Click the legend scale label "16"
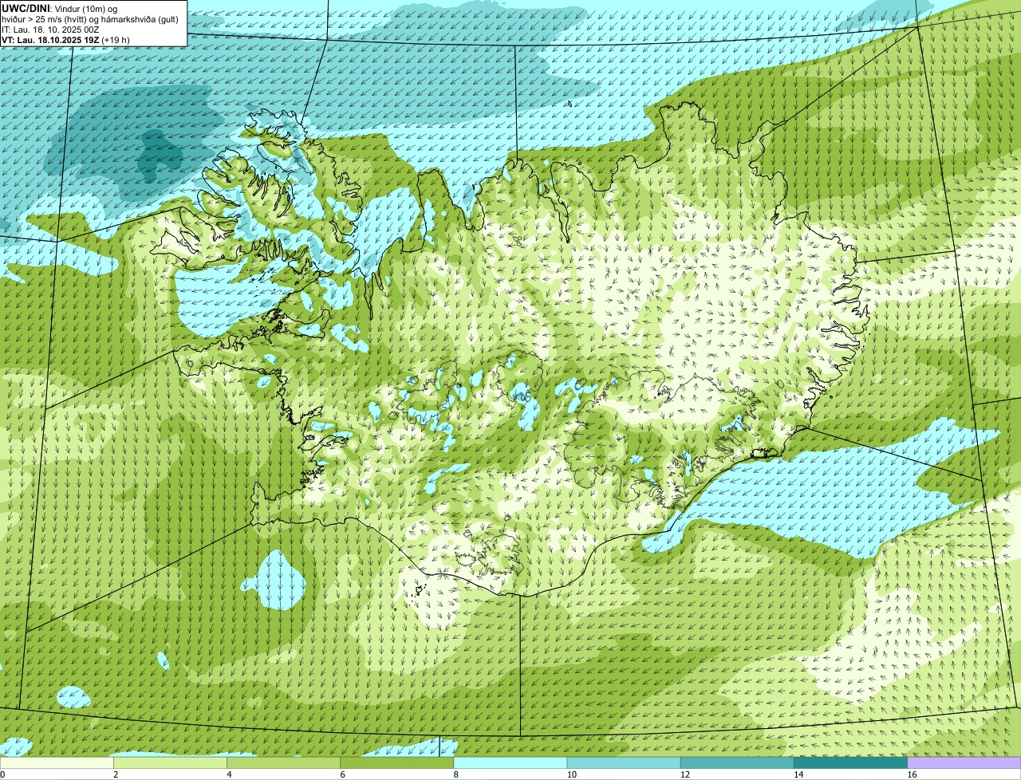1021x780 pixels. tap(912, 774)
